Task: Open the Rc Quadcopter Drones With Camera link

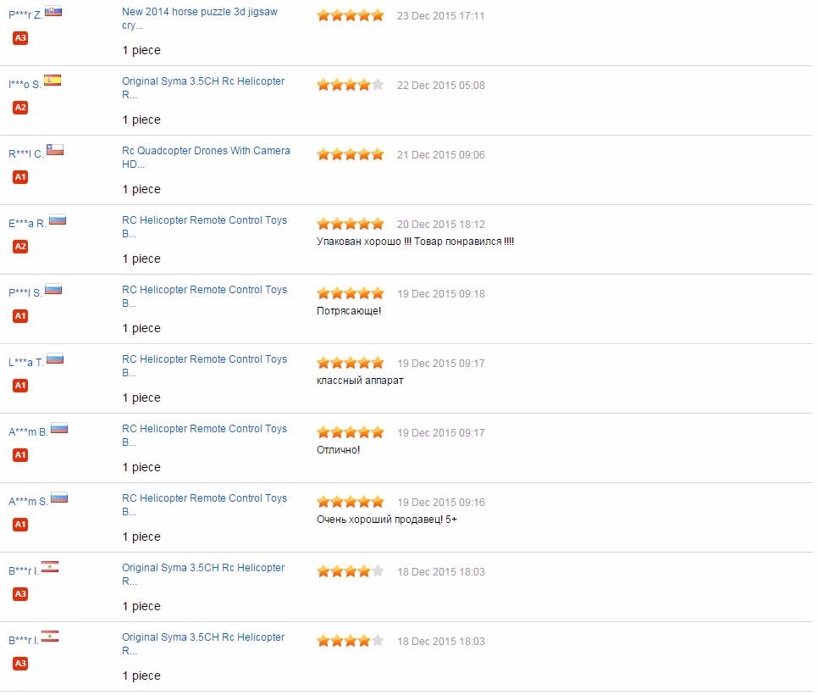Action: click(206, 151)
